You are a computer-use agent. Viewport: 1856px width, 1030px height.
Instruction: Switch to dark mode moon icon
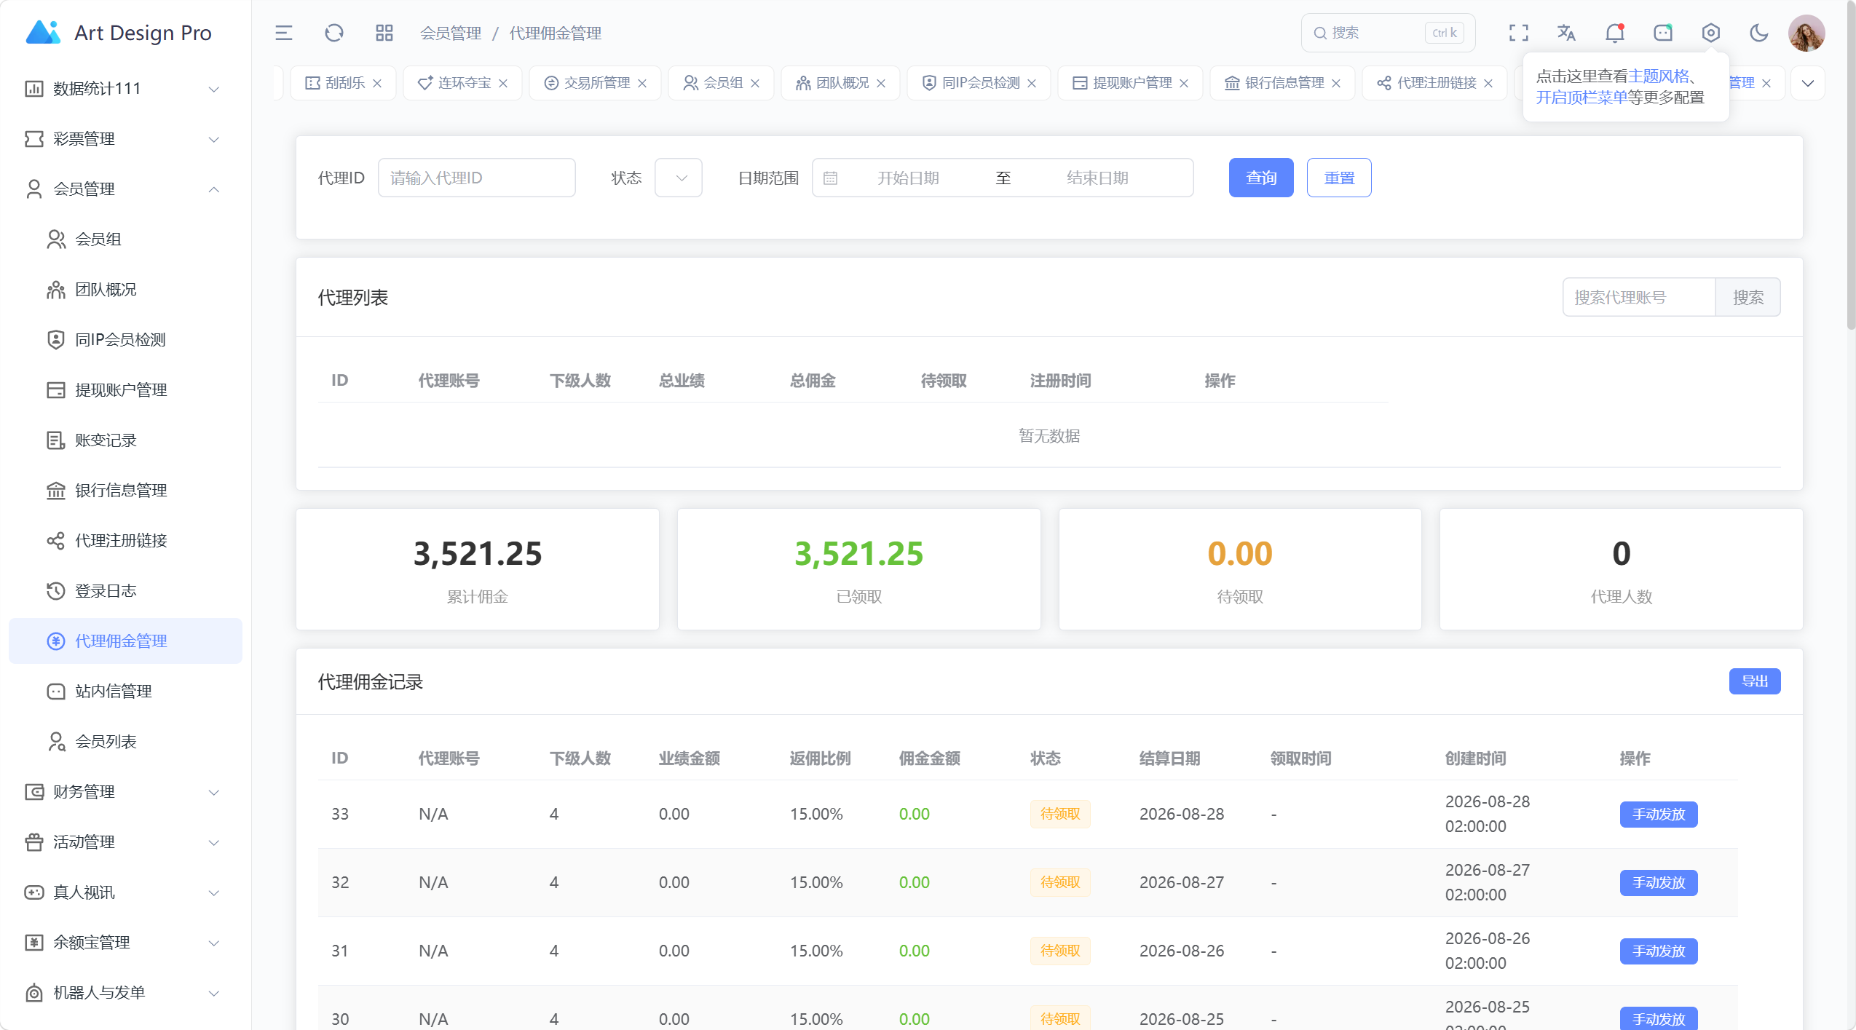coord(1758,33)
